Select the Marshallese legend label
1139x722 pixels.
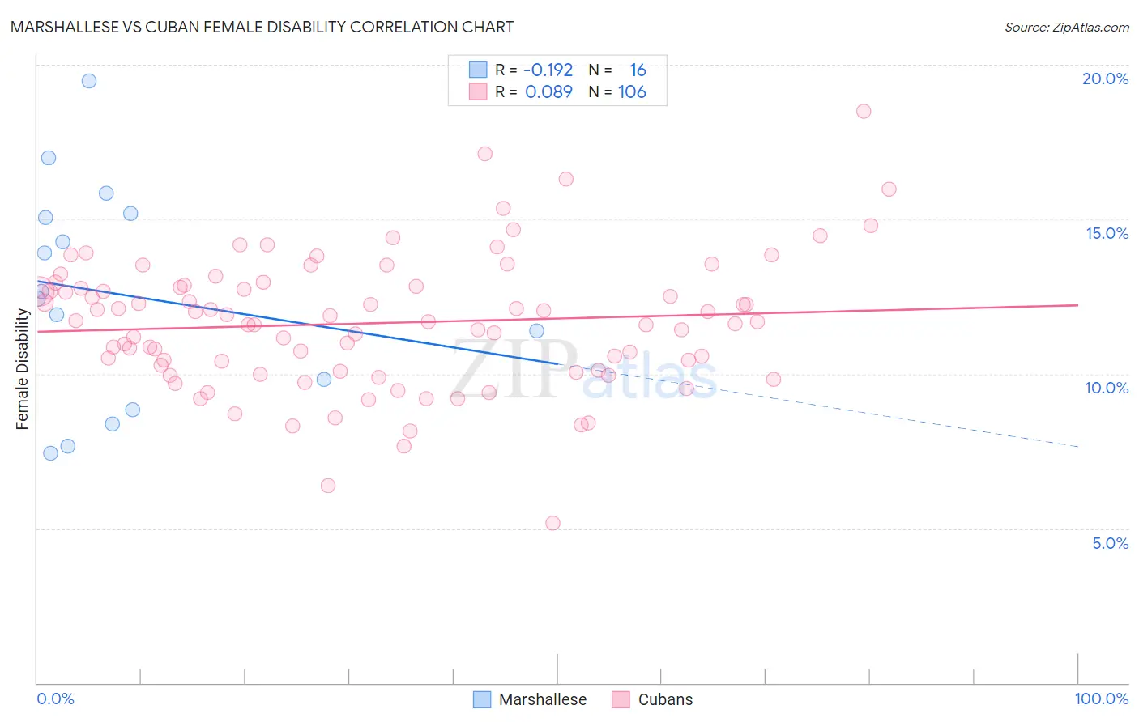(x=543, y=699)
